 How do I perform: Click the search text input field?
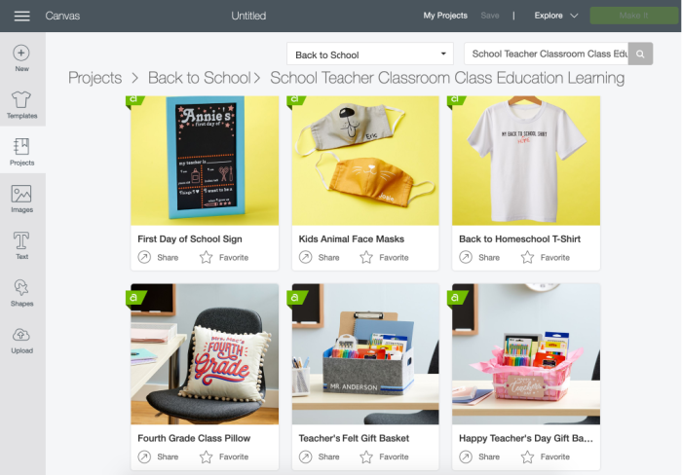pyautogui.click(x=547, y=54)
